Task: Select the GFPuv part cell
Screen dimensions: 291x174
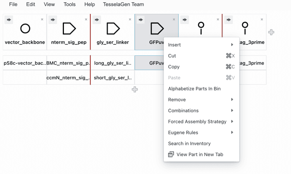Action: [150, 63]
